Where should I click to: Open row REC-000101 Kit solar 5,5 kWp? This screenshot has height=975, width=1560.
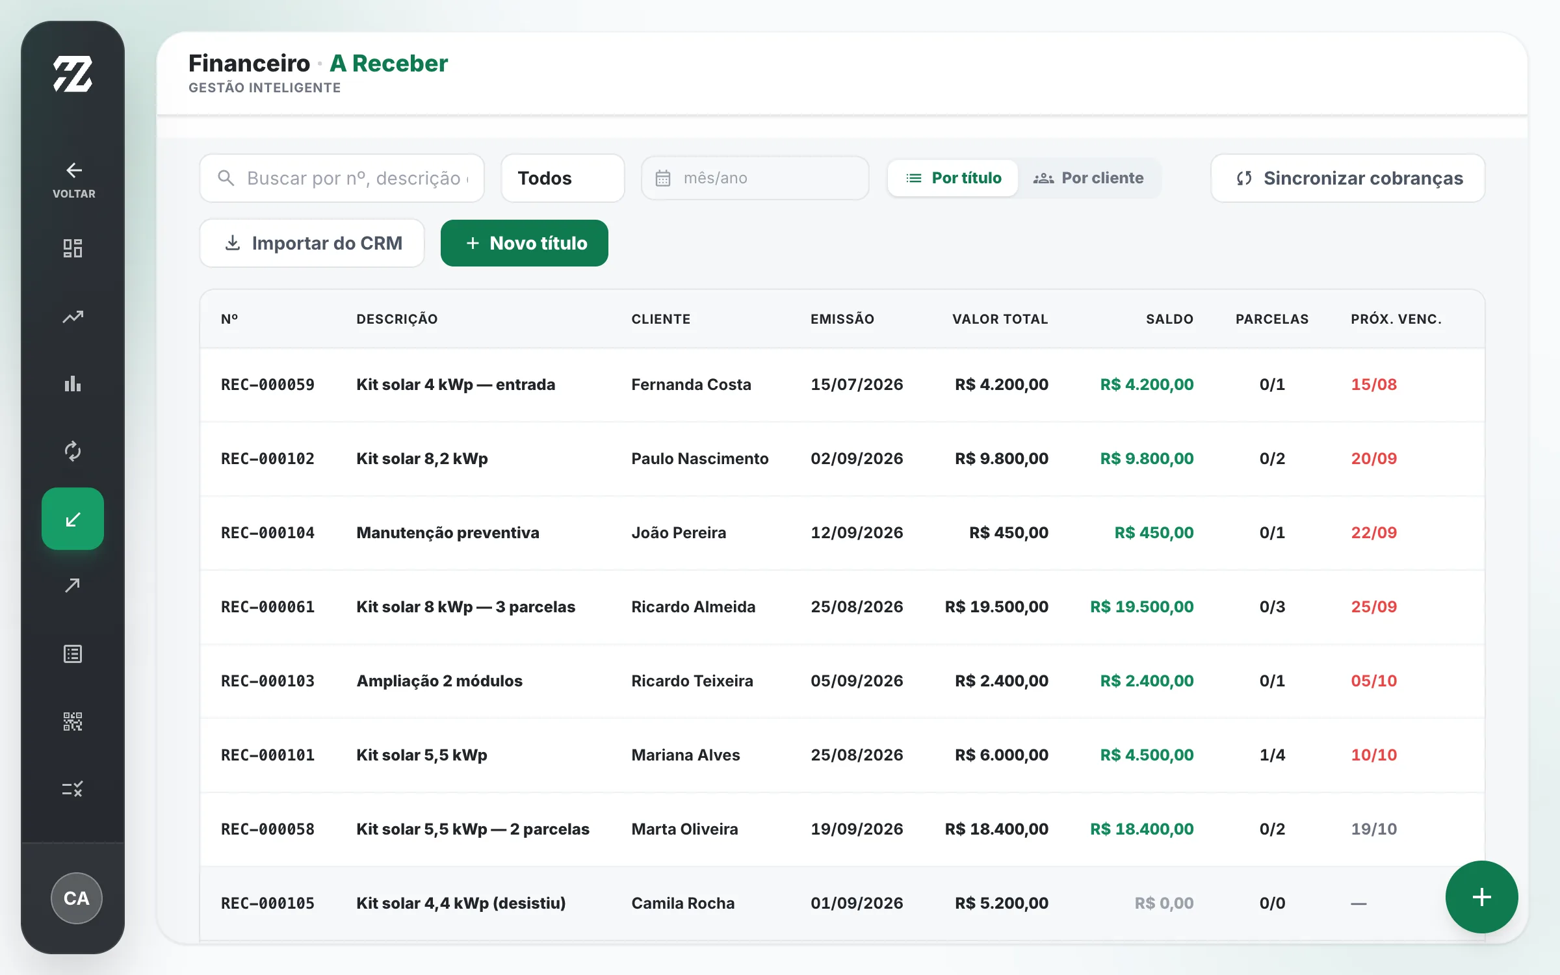pos(842,755)
